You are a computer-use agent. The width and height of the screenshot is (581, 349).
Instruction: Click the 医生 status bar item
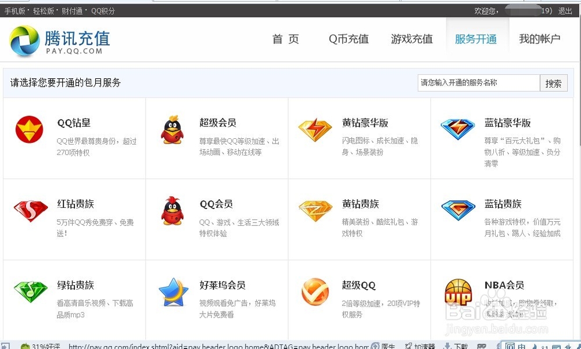coord(383,346)
